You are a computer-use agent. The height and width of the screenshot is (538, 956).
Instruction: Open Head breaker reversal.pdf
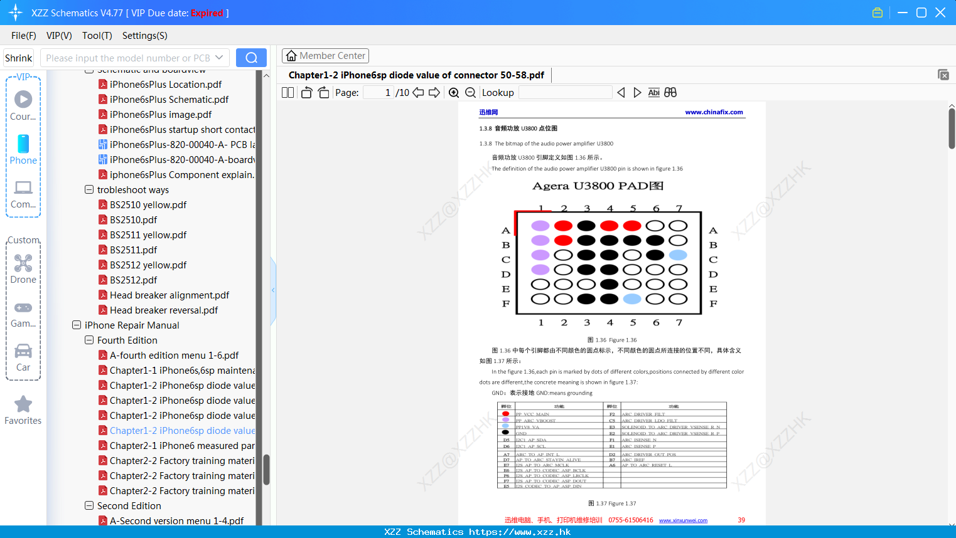coord(164,310)
